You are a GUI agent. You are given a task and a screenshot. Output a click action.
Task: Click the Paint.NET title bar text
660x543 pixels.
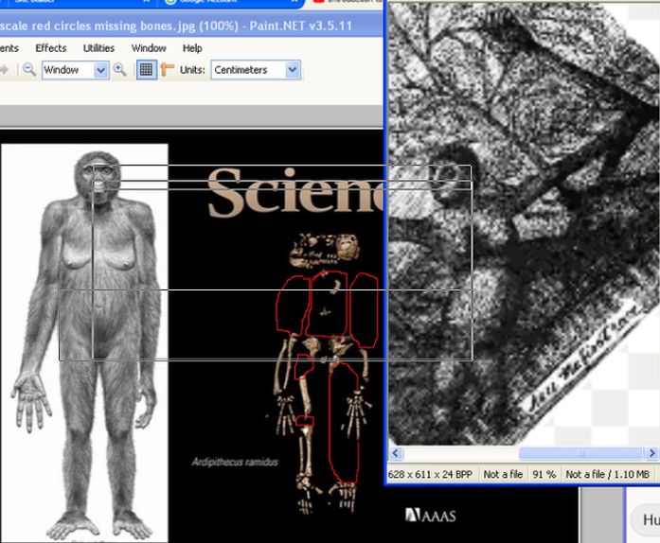176,26
